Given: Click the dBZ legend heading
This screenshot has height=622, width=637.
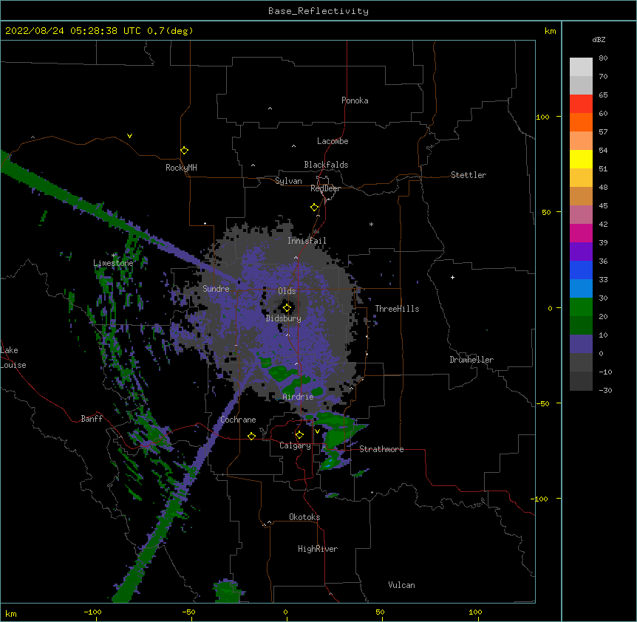Looking at the screenshot, I should (599, 39).
